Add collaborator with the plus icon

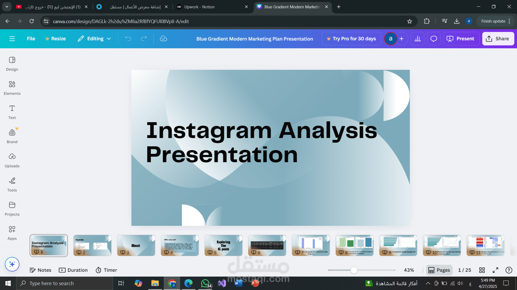click(401, 39)
